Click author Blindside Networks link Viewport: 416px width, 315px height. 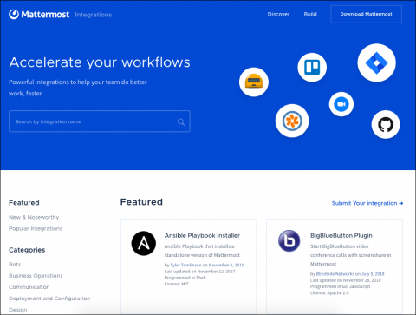coord(335,274)
